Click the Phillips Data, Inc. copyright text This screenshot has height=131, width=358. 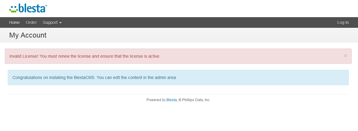point(194,100)
